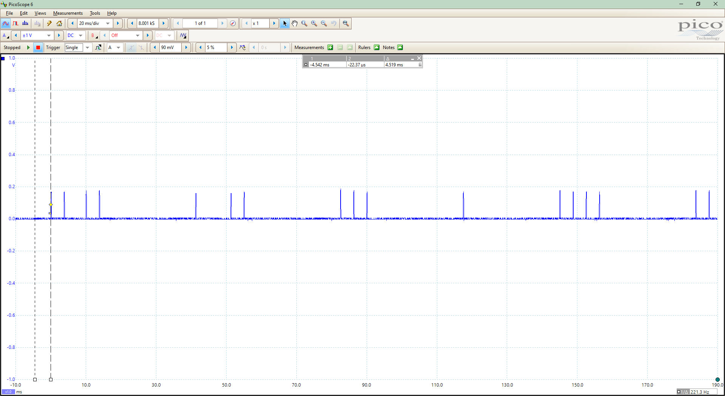Toggle the ruler lock icon in legend
The image size is (725, 396).
(420, 65)
